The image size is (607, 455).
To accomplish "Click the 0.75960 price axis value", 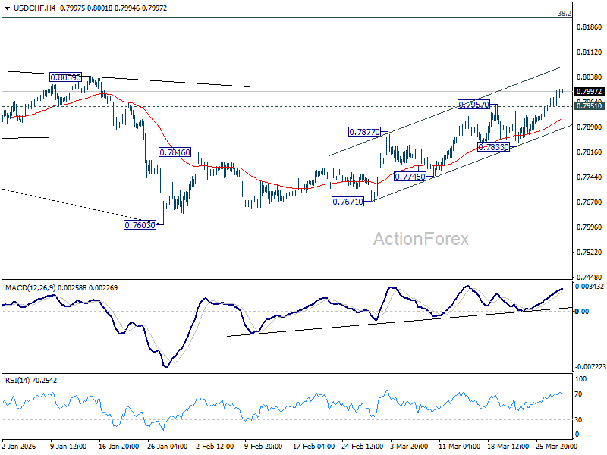I will [590, 227].
